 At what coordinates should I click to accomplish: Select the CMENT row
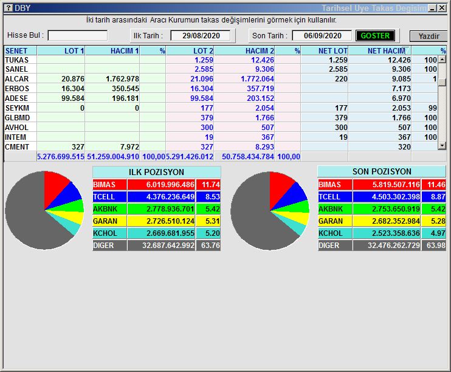[x=221, y=146]
